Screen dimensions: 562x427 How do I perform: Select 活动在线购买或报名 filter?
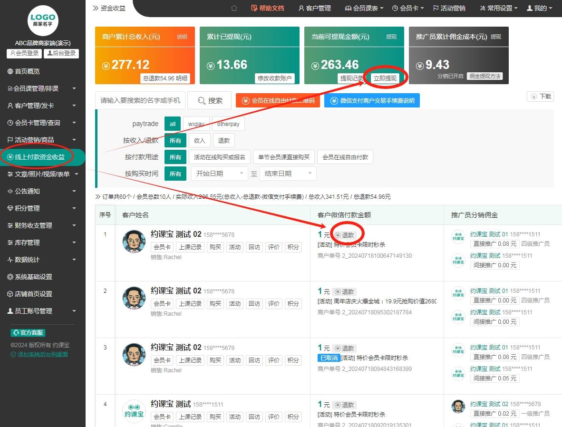219,157
